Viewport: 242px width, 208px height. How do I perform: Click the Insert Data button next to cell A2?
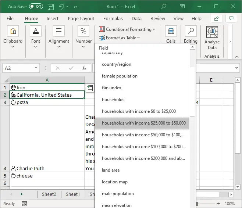[90, 88]
